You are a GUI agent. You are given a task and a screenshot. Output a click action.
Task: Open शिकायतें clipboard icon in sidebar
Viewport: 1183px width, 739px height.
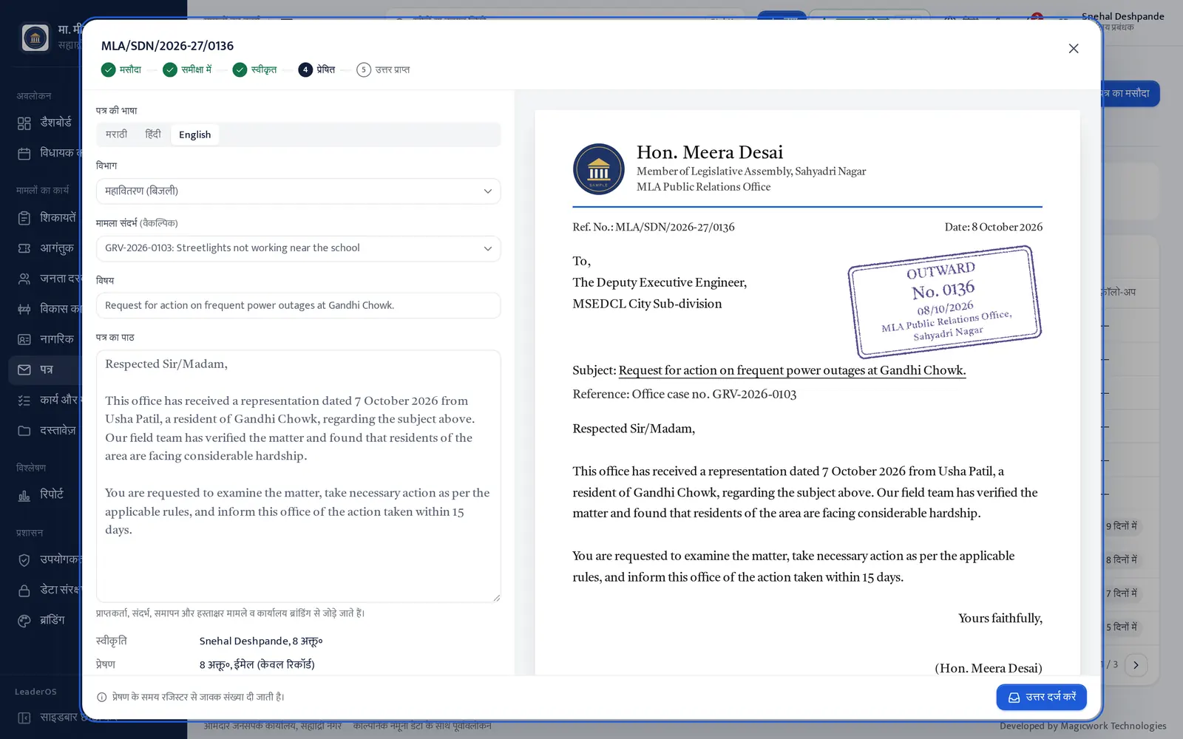click(24, 218)
